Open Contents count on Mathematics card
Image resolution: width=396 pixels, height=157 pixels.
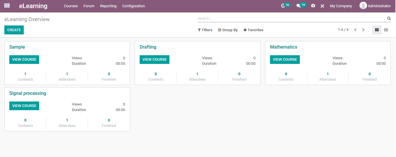coord(286,77)
